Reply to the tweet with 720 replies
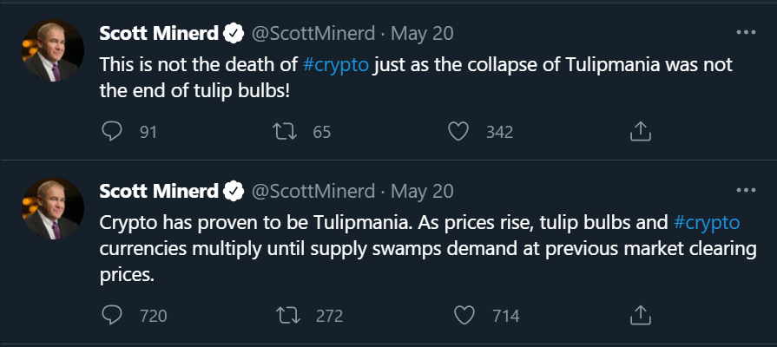This screenshot has width=777, height=347. point(112,315)
